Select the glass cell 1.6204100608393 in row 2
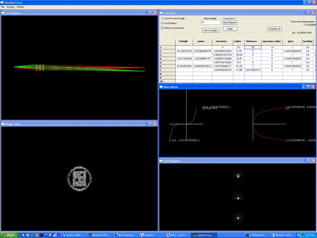This screenshot has width=317, height=238. pyautogui.click(x=292, y=51)
